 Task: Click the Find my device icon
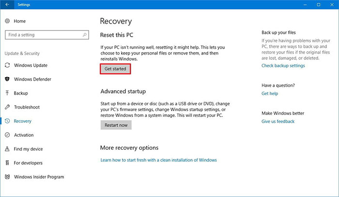(7, 149)
